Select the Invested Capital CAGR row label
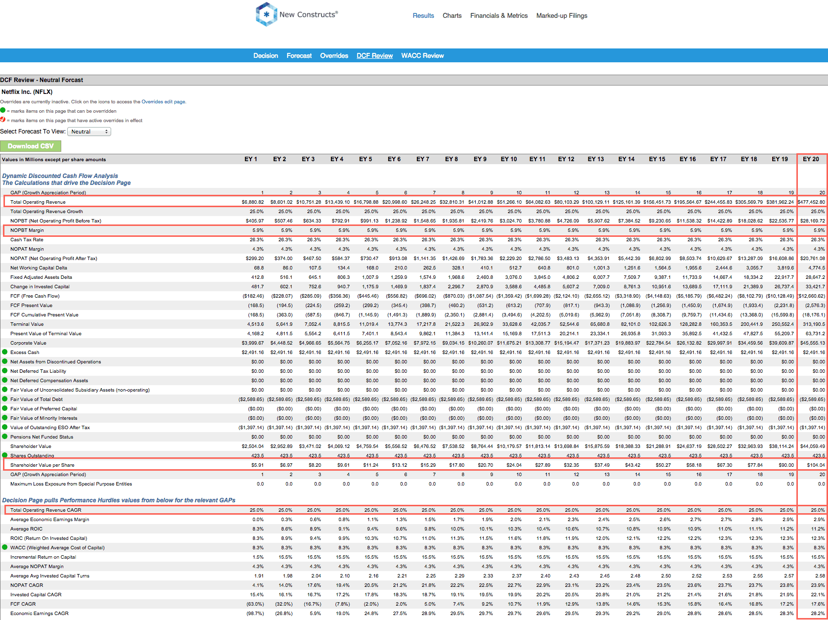Image resolution: width=828 pixels, height=620 pixels. click(x=36, y=594)
